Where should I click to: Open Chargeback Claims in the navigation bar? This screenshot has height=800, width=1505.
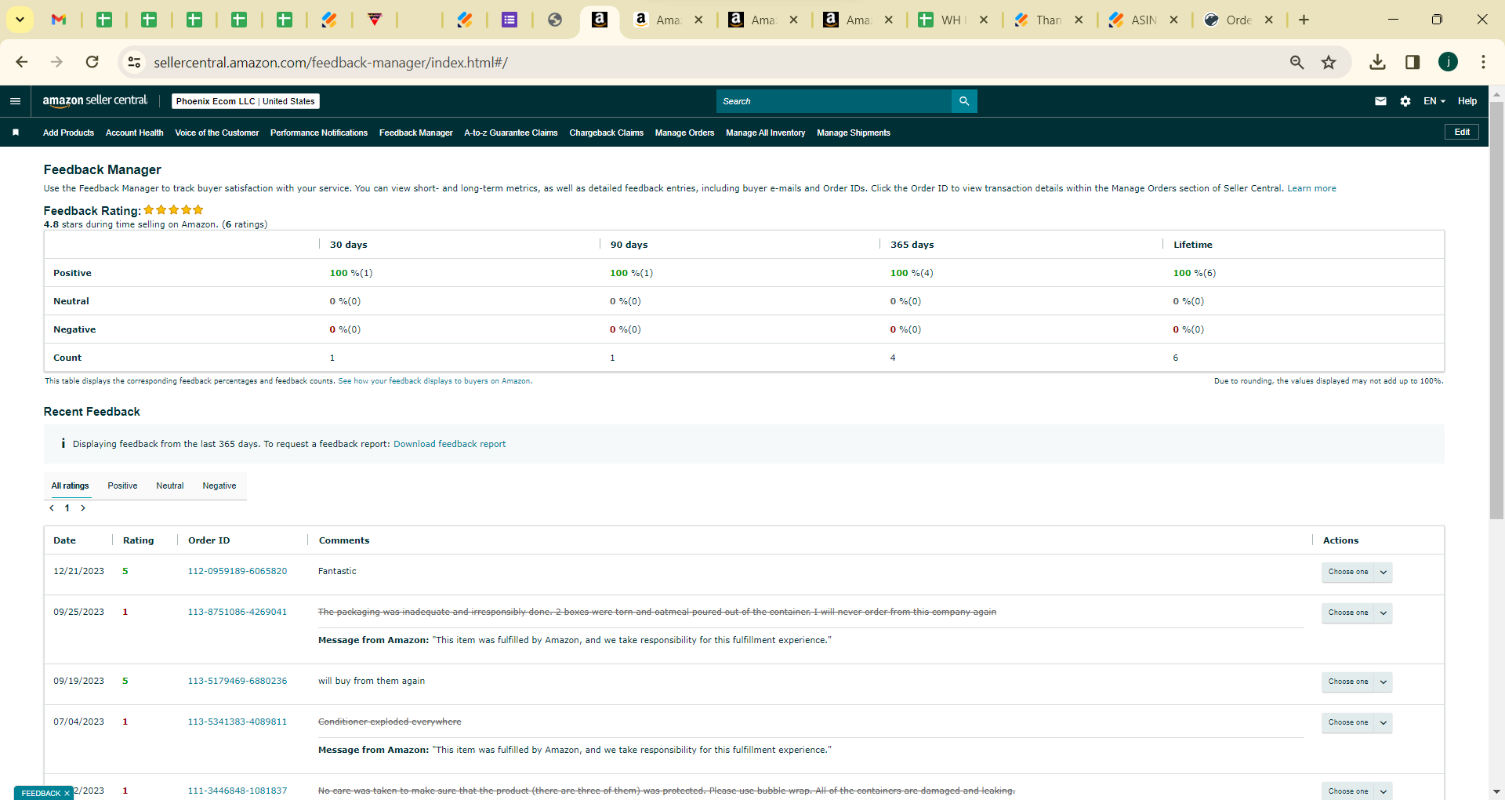(x=607, y=133)
